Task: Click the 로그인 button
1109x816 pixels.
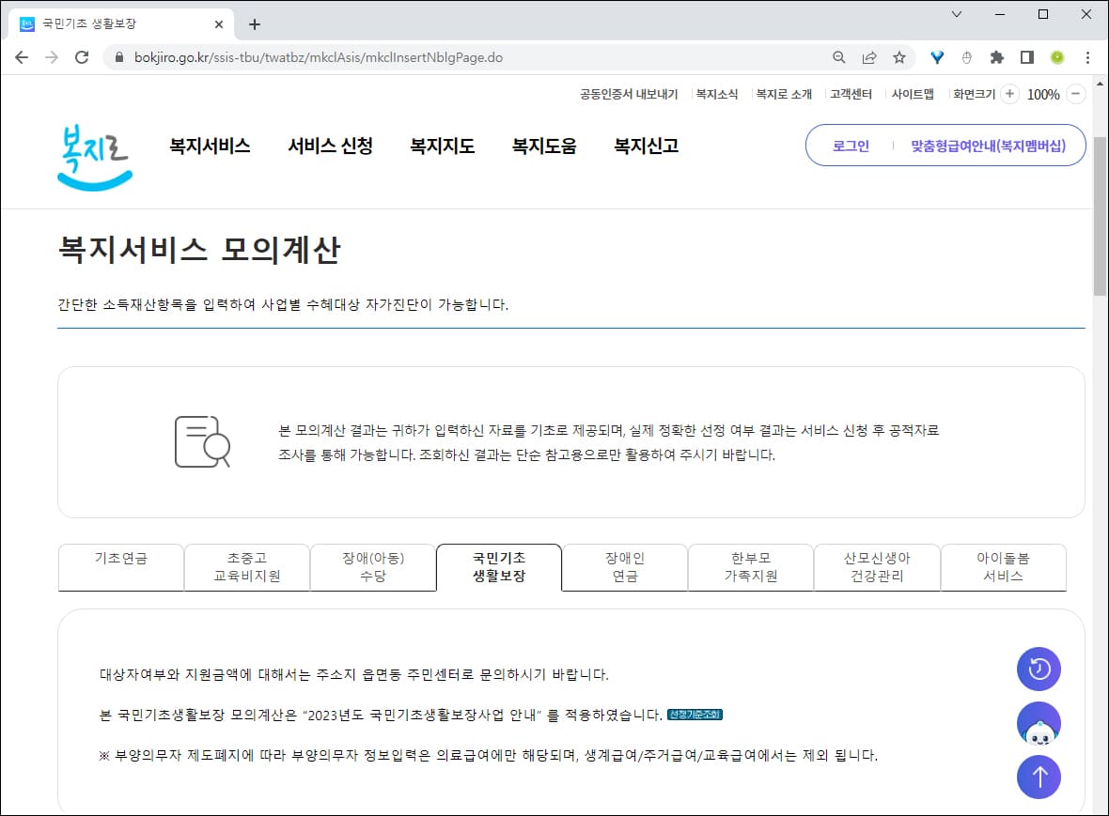Action: tap(849, 146)
